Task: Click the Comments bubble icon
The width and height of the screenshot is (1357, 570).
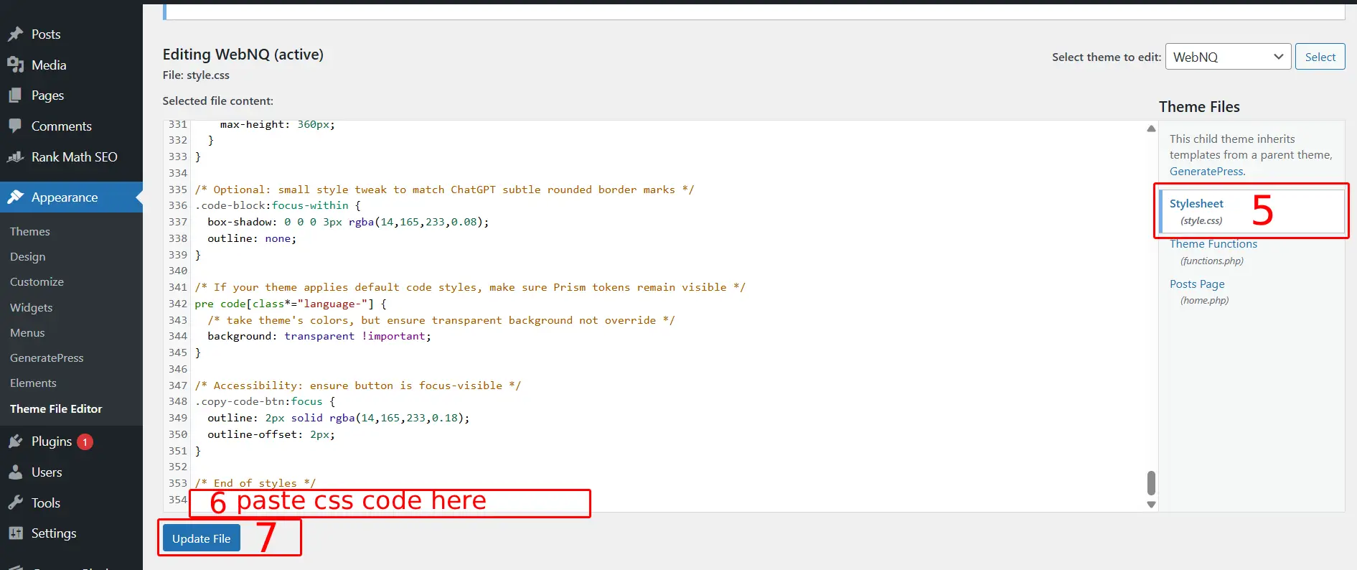Action: pos(16,126)
